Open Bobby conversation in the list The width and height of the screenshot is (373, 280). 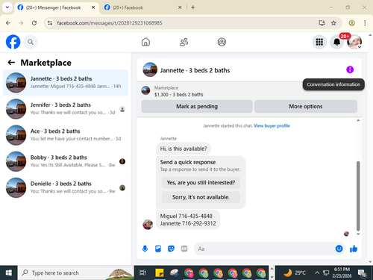coord(66,161)
